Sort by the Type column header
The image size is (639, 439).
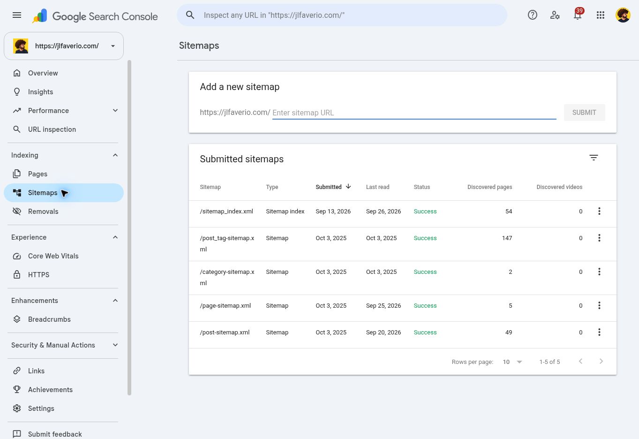tap(272, 187)
